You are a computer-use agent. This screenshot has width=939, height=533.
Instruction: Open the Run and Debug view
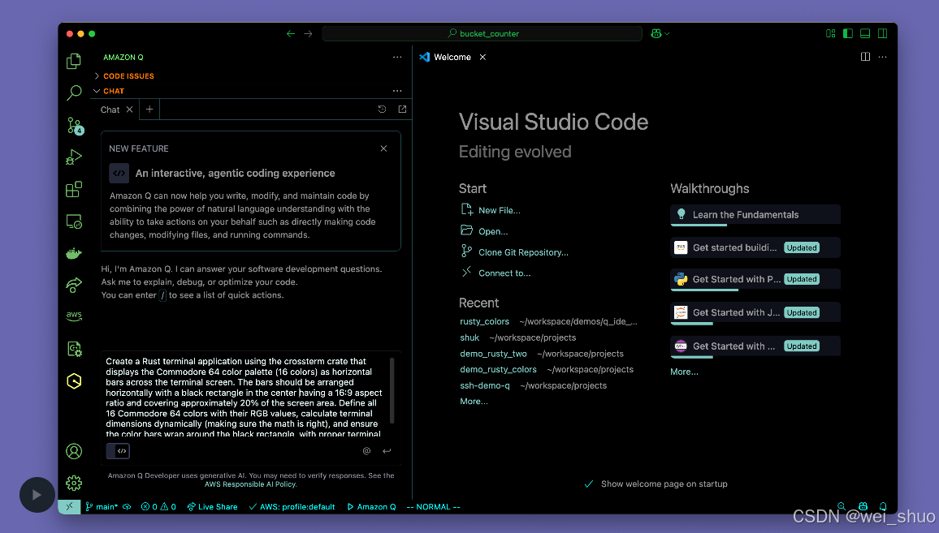pyautogui.click(x=74, y=157)
